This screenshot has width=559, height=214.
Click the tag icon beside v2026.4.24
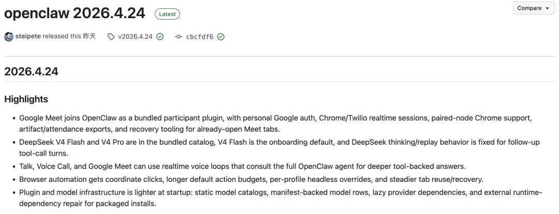111,37
